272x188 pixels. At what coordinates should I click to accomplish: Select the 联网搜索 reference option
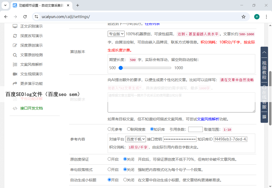(129, 129)
